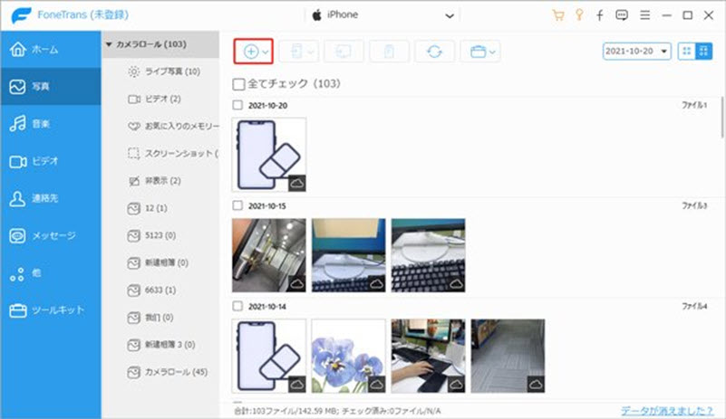Check the 2021-10-15 group checkbox

tap(237, 205)
